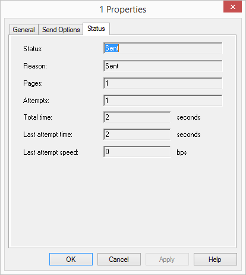
Task: Open Help for this dialog
Action: (215, 260)
